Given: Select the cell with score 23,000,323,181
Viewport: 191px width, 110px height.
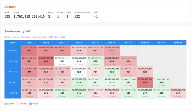Looking at the screenshot, I should (x=29, y=93).
